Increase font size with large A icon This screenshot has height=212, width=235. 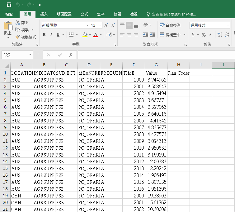pyautogui.click(x=106, y=25)
